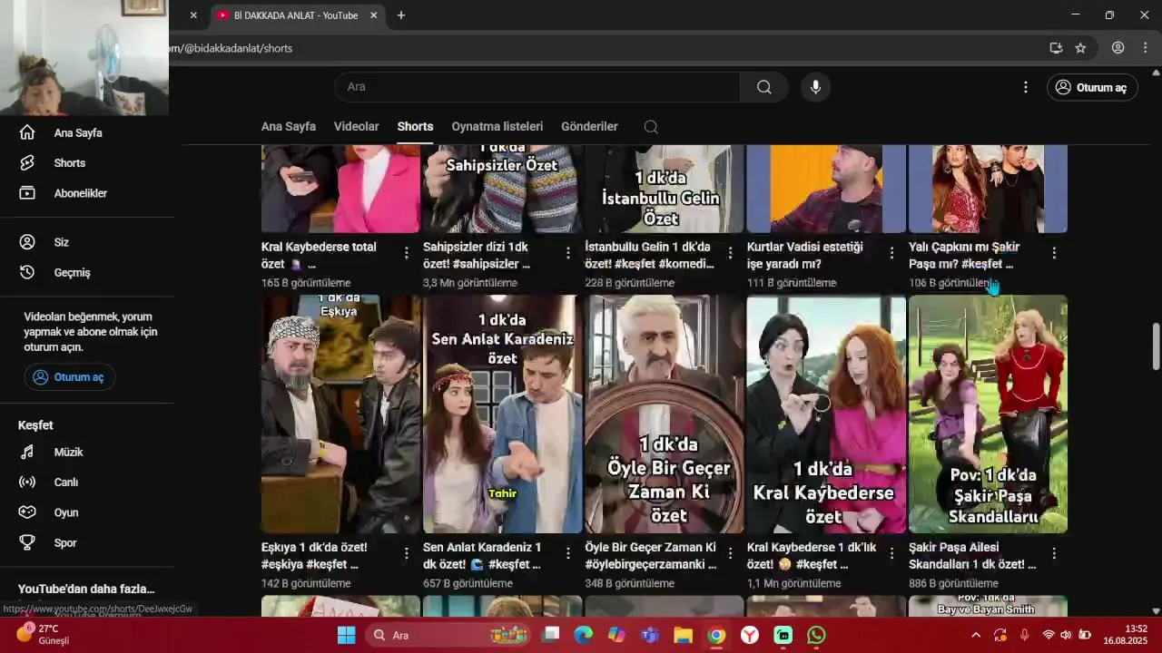
Task: Open the YouTube settings three-dot menu
Action: point(1026,87)
